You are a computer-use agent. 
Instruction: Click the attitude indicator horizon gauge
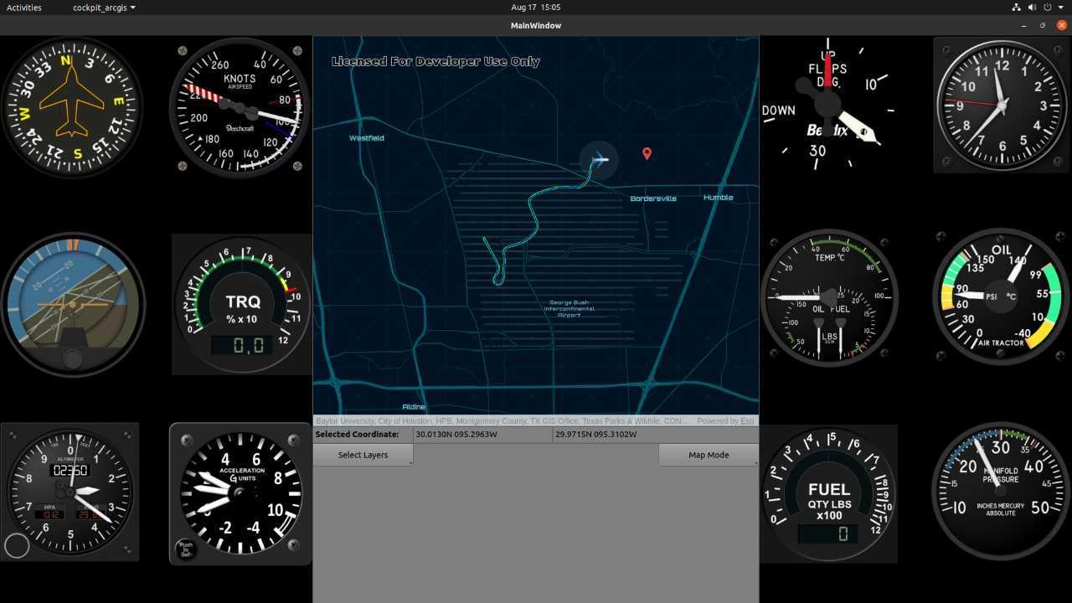coord(72,304)
